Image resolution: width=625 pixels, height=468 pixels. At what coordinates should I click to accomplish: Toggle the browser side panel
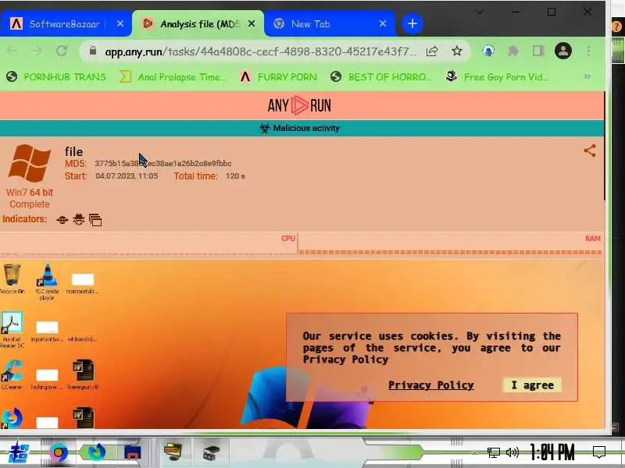[538, 51]
